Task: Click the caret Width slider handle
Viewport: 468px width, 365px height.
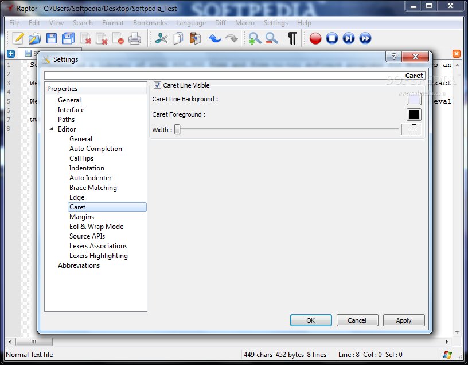Action: (177, 129)
